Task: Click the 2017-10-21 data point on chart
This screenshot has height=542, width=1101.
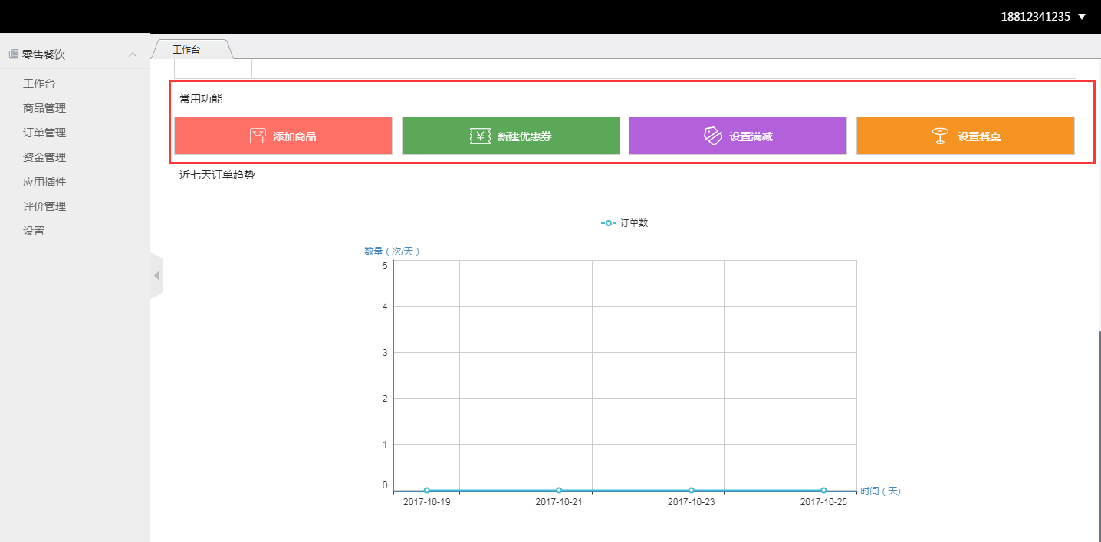Action: 559,491
